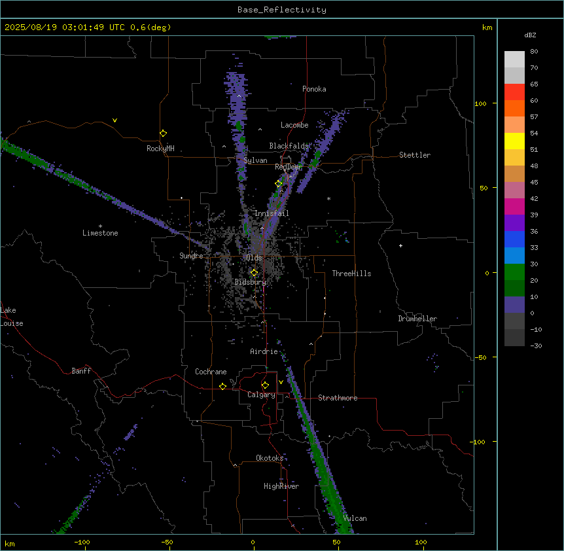Click the 54 dBZ yellow legend swatch

coord(514,141)
